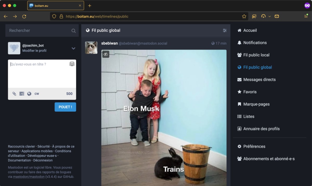Publish the post with the POUET! button
312x186 pixels.
click(65, 107)
